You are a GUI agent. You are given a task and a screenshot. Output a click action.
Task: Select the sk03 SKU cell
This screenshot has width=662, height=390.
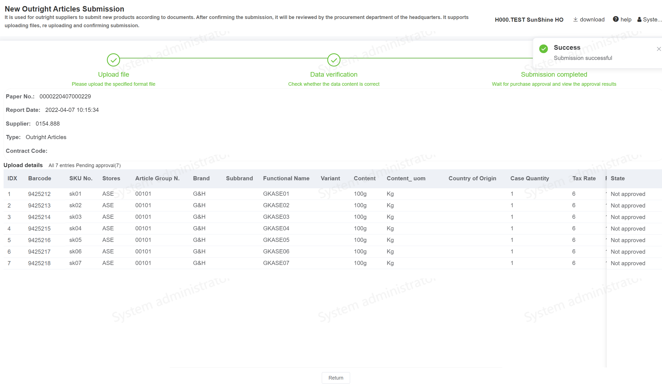(75, 217)
